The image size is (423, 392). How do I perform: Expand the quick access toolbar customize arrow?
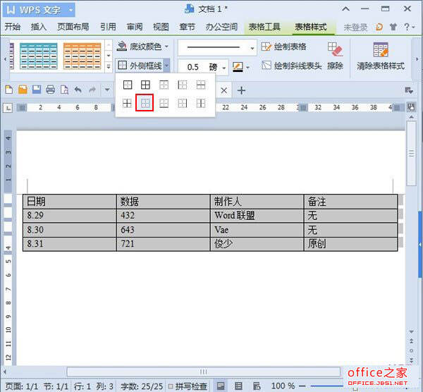click(107, 90)
